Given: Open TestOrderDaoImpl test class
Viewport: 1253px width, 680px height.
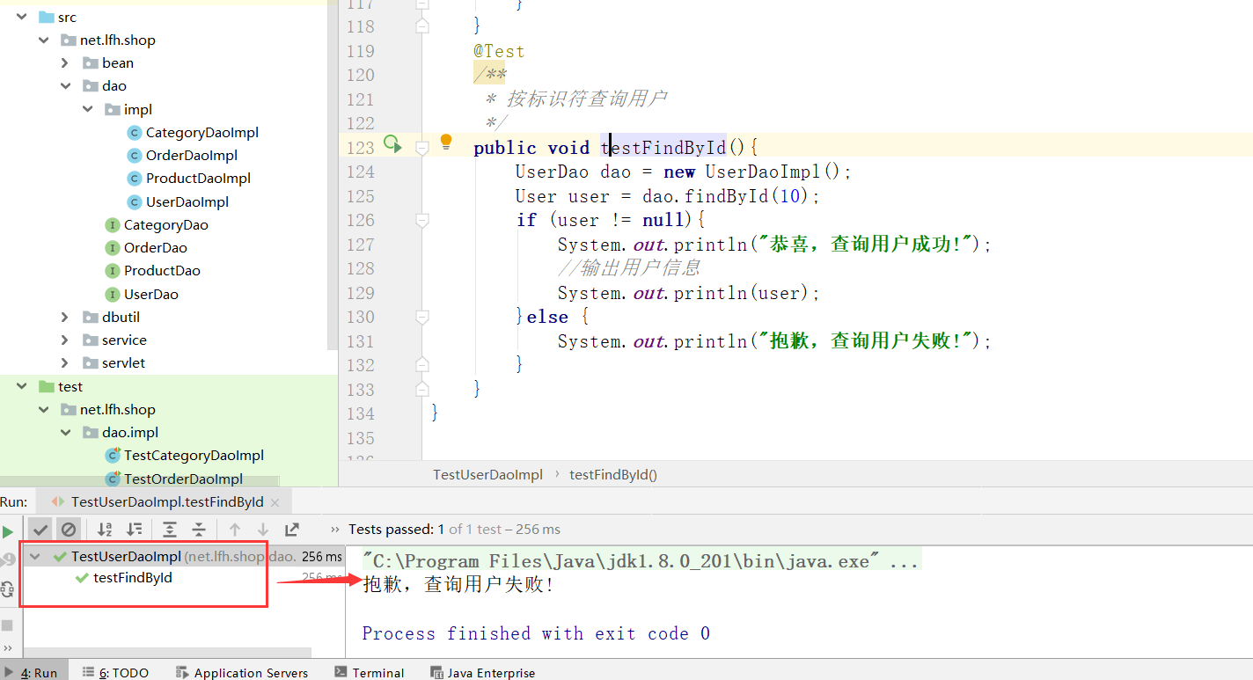Looking at the screenshot, I should point(184,479).
